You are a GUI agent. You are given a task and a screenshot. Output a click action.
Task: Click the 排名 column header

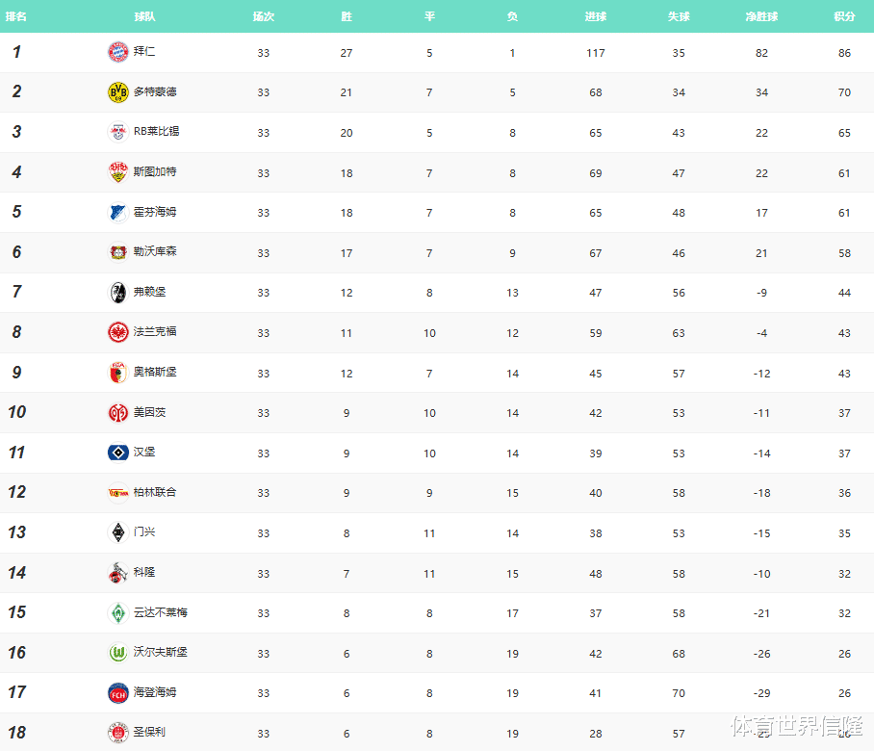pos(16,16)
